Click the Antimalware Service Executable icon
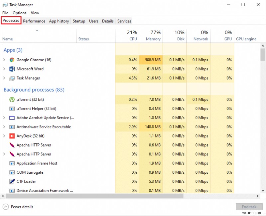266x216 pixels. [12, 127]
